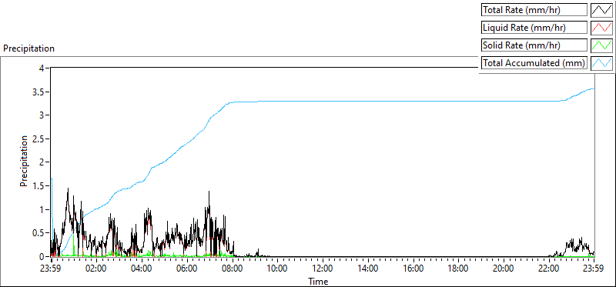This screenshot has height=287, width=616.
Task: Click the 08:00 time axis marker
Action: pyautogui.click(x=233, y=269)
